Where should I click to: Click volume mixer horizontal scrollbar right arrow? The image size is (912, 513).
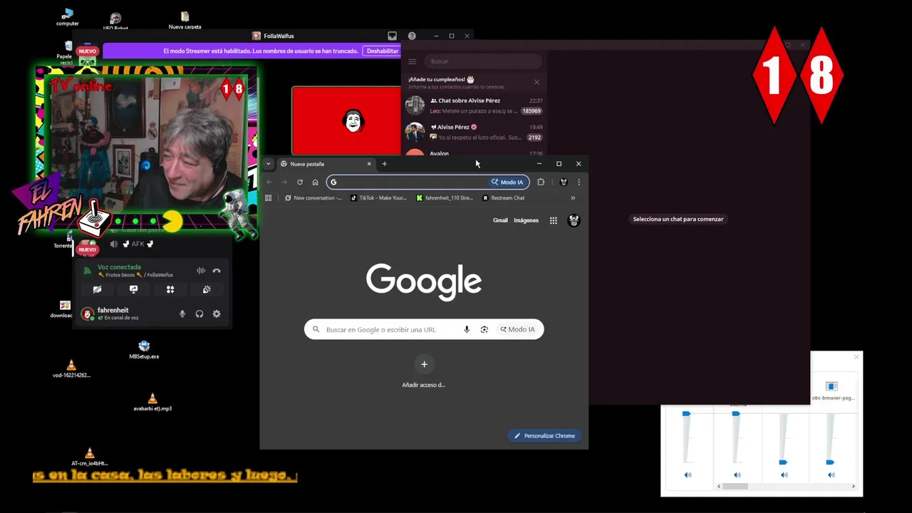coord(854,486)
